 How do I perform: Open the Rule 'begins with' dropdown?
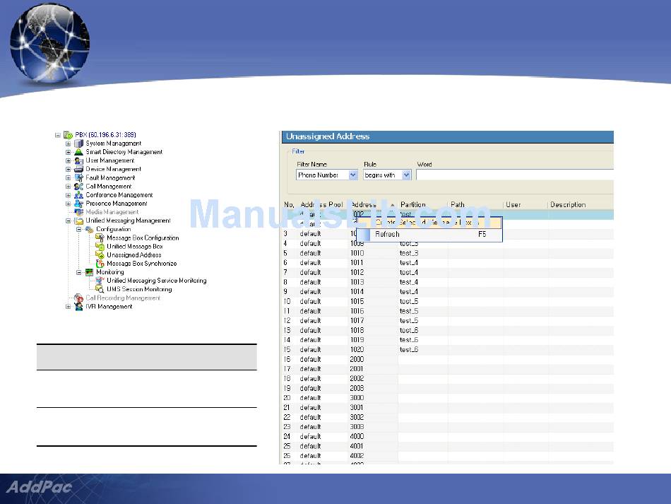(x=406, y=175)
